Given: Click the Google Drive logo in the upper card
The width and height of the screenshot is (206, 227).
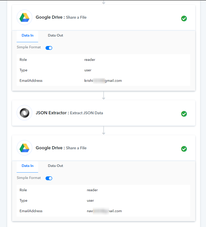Looking at the screenshot, I should [x=24, y=17].
